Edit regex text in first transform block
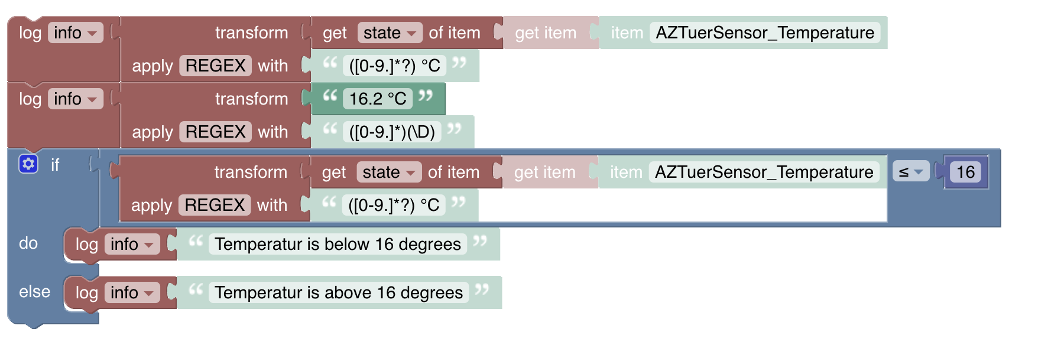 (x=394, y=66)
